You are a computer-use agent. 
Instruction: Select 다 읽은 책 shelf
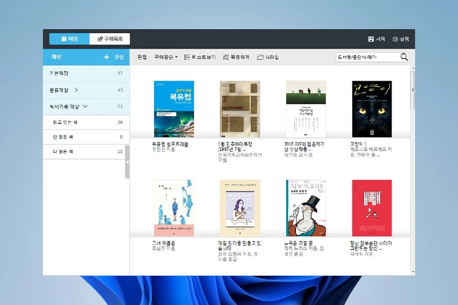click(86, 152)
